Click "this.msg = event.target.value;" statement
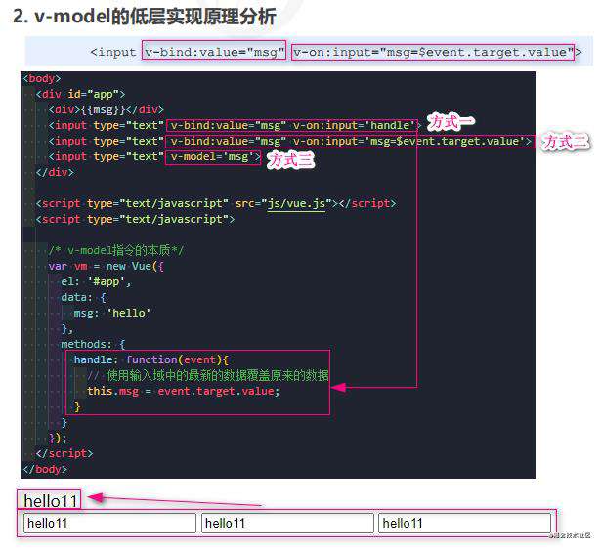Viewport: 602px width, 549px height. (183, 392)
